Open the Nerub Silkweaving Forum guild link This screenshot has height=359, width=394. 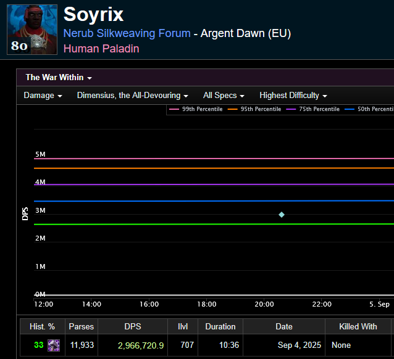[127, 33]
